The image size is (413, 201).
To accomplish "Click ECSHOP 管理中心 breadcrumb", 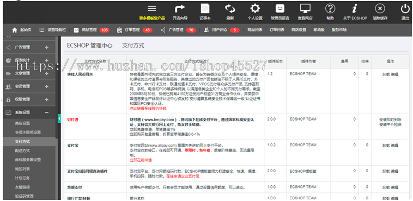I will click(x=89, y=46).
